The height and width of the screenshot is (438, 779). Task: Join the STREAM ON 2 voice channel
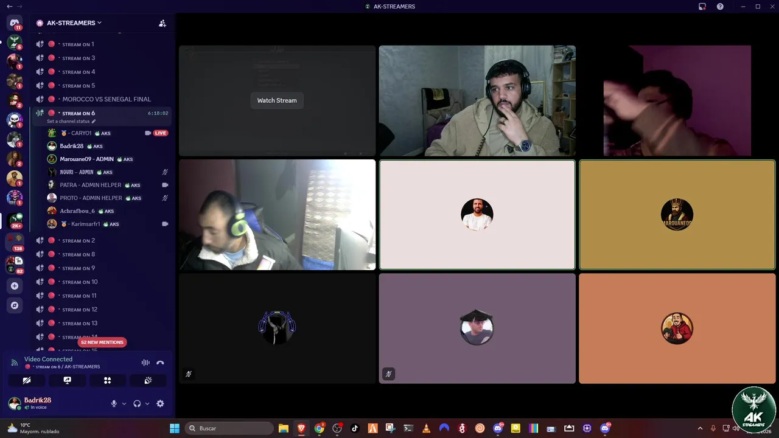(x=102, y=240)
